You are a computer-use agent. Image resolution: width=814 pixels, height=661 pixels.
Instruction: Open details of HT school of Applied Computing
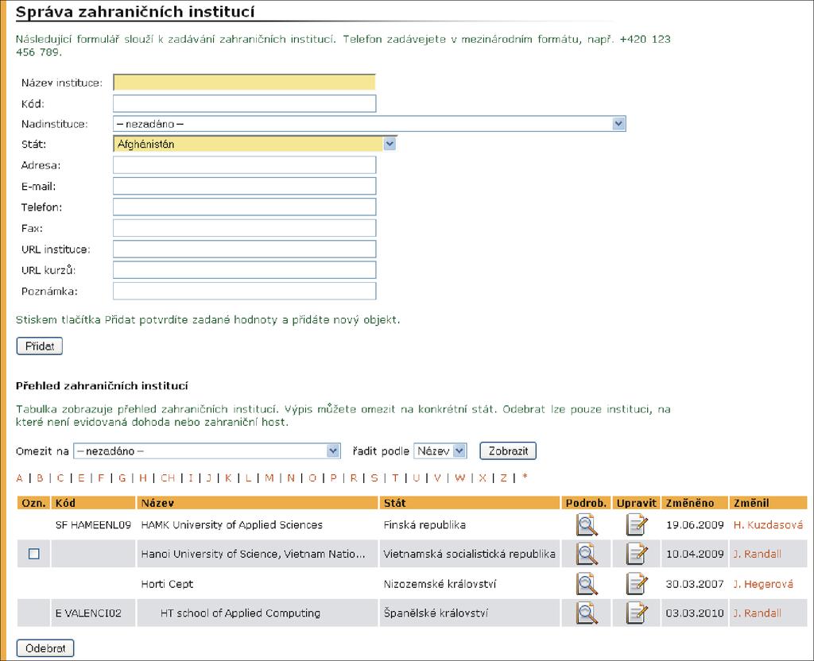(587, 613)
